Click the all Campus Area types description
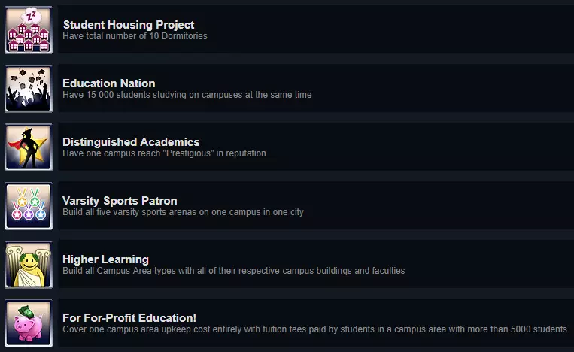Viewport: 574px width, 352px height. (233, 271)
